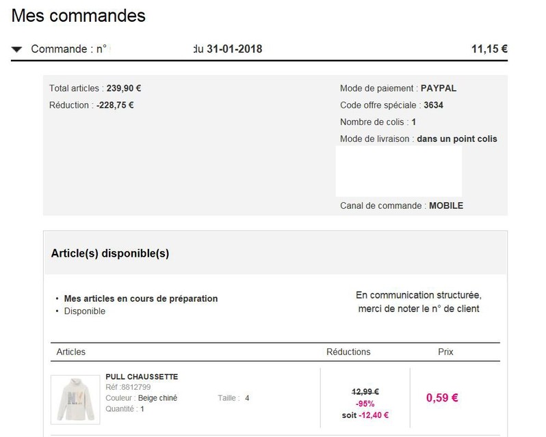
Task: Click the -95% discount label
Action: (x=365, y=404)
